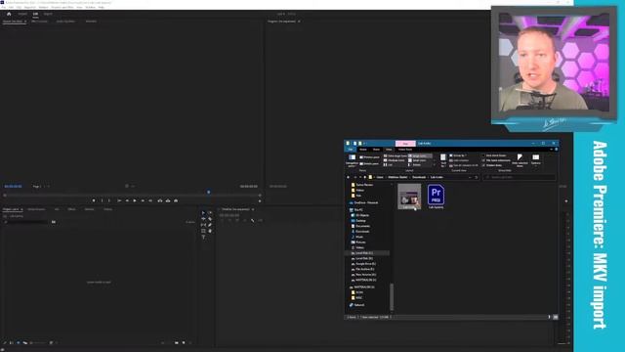Switch to Export workspace in Premiere

pos(48,14)
